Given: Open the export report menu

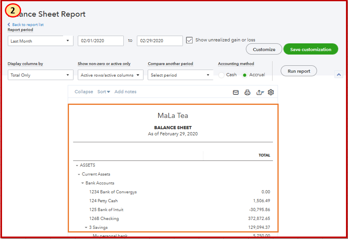Looking at the screenshot, I should (x=260, y=92).
